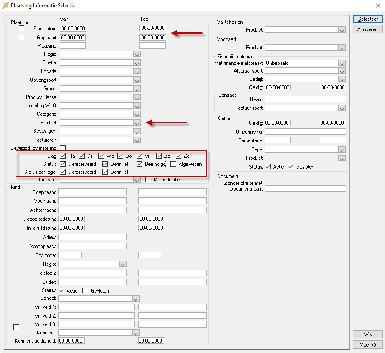The width and height of the screenshot is (385, 353).
Task: Tick the Gewijzigd tov instelling checkbox
Action: [x=63, y=148]
